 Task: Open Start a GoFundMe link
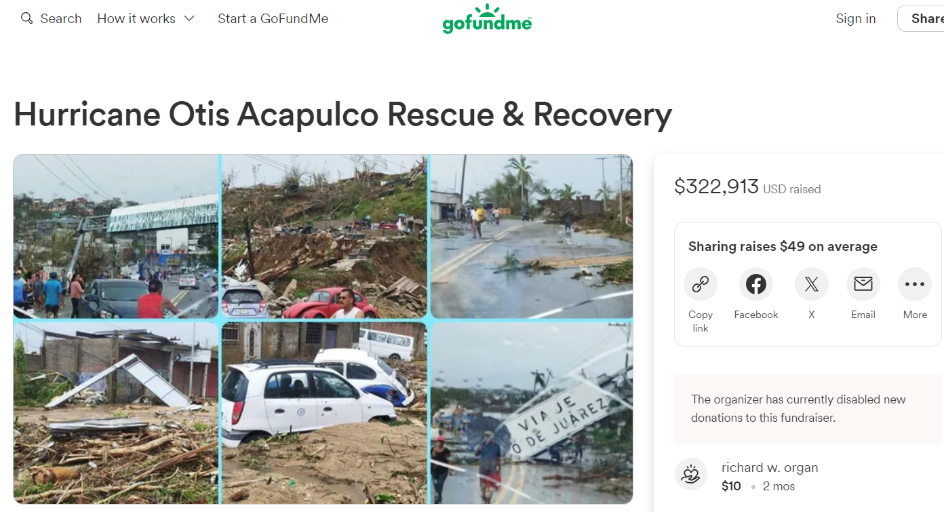pyautogui.click(x=273, y=18)
